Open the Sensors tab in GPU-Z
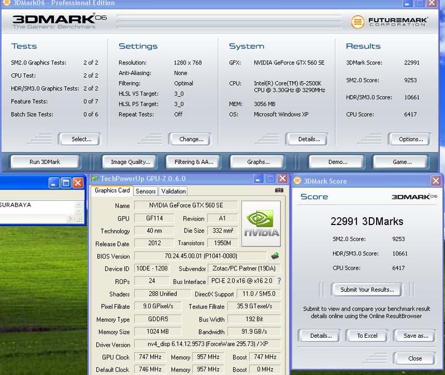 point(146,191)
